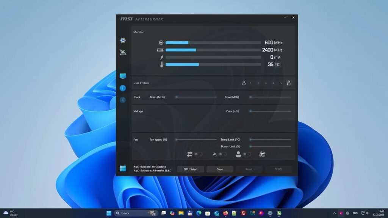This screenshot has height=218, width=388.
Task: Open the hardware monitor screen icon
Action: 123,76
